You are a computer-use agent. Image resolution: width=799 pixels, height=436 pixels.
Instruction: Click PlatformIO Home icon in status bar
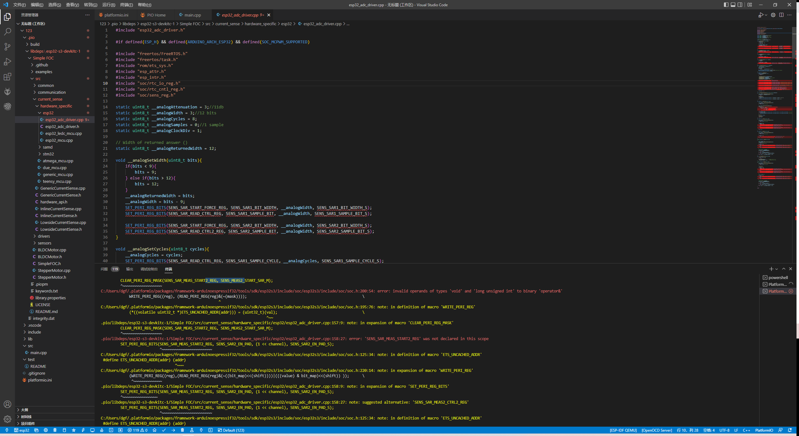click(x=154, y=430)
